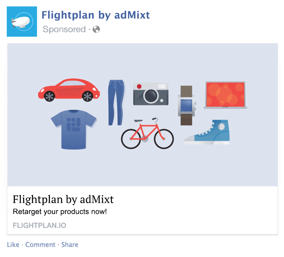
Task: Click the red bicycle product image
Action: (x=147, y=133)
